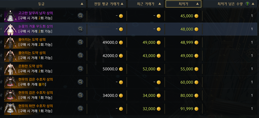259x118 pixels.
Task: Click magnifier icon for 눈꽃의 겨울 무도회 상의
Action: 80,29
